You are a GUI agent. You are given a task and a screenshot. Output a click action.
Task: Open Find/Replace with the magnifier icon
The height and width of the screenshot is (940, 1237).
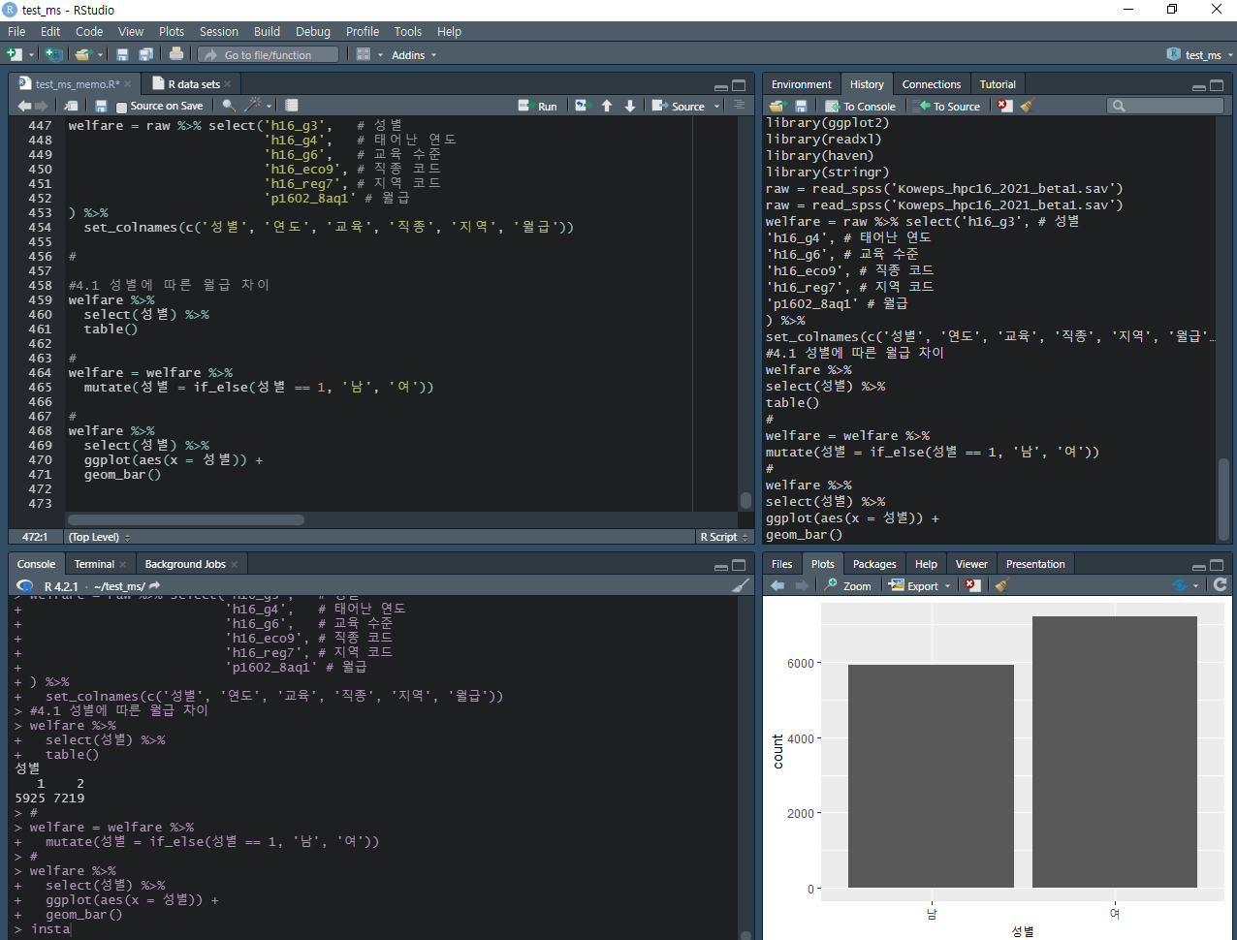point(229,106)
